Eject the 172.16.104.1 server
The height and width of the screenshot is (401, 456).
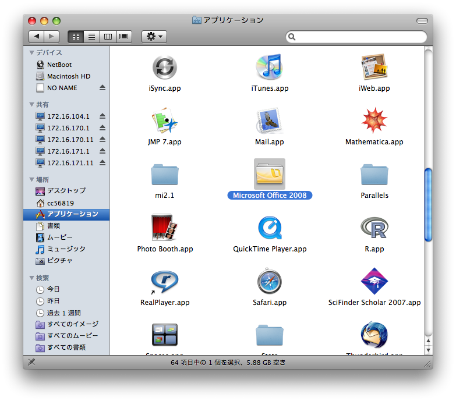point(102,116)
